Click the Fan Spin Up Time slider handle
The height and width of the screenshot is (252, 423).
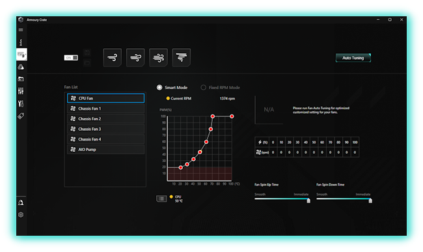tap(308, 201)
